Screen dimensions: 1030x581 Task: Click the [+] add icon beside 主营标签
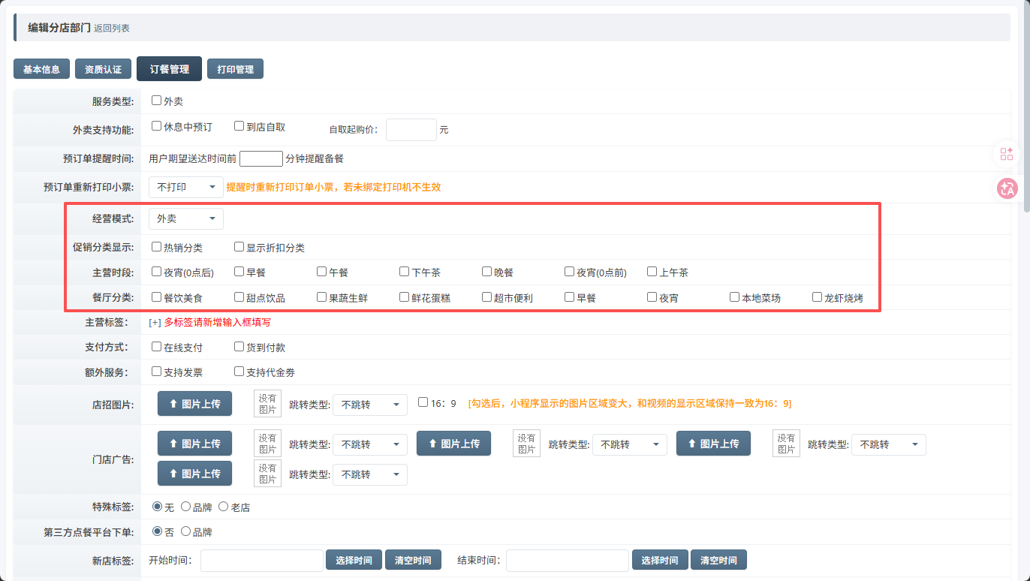pyautogui.click(x=155, y=323)
